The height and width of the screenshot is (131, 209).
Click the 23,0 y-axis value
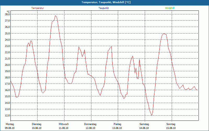click(7, 46)
